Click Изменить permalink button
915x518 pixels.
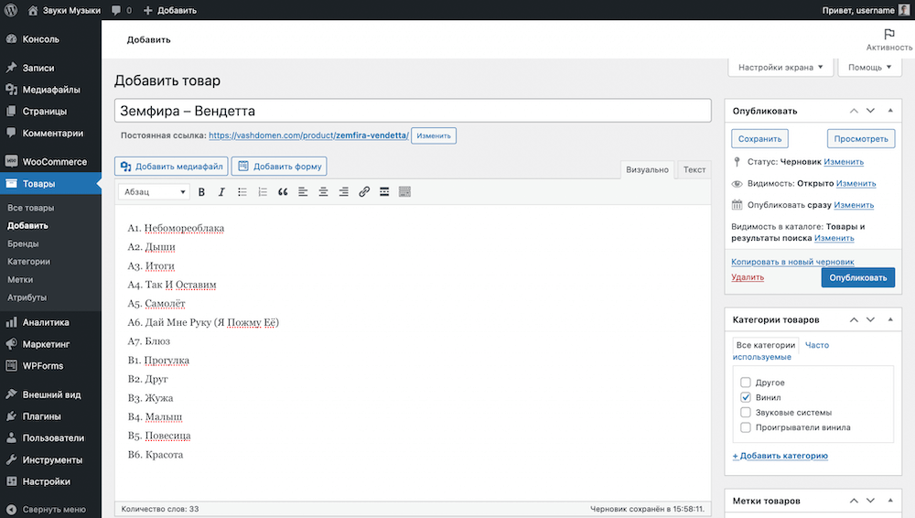pyautogui.click(x=434, y=135)
